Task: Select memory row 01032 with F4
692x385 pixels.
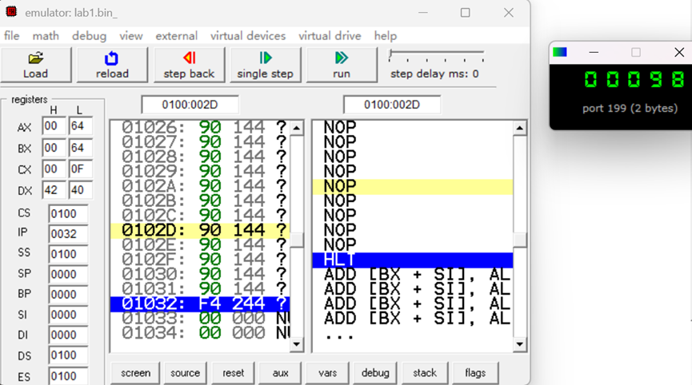Action: [200, 304]
